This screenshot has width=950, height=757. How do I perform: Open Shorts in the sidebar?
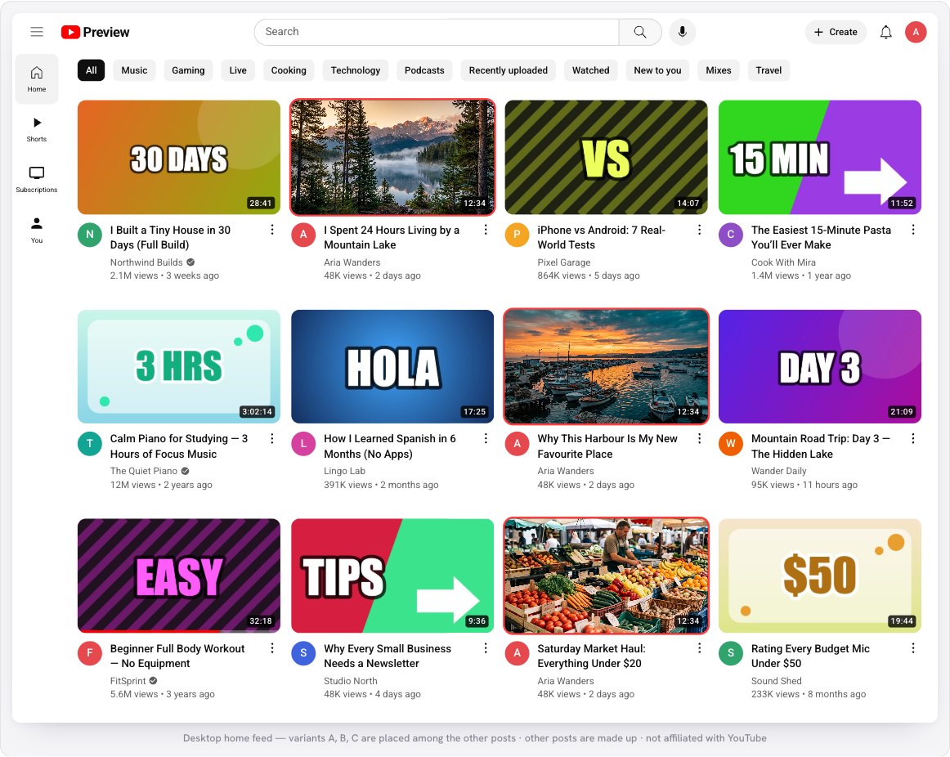[36, 130]
